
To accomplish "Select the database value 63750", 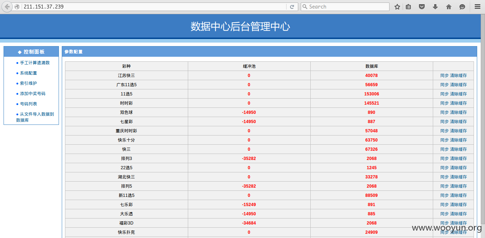I will pyautogui.click(x=371, y=140).
